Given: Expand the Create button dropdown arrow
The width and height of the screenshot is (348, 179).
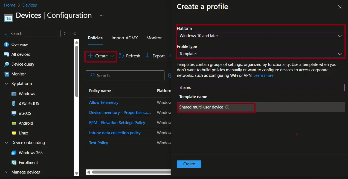Looking at the screenshot, I should pyautogui.click(x=111, y=56).
